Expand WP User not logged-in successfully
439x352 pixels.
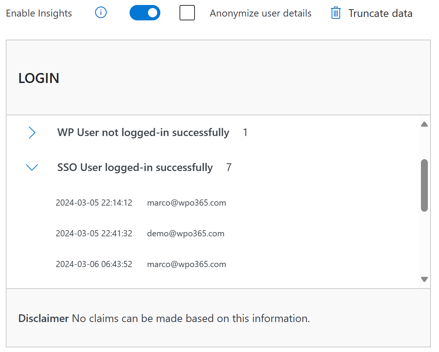(x=32, y=133)
